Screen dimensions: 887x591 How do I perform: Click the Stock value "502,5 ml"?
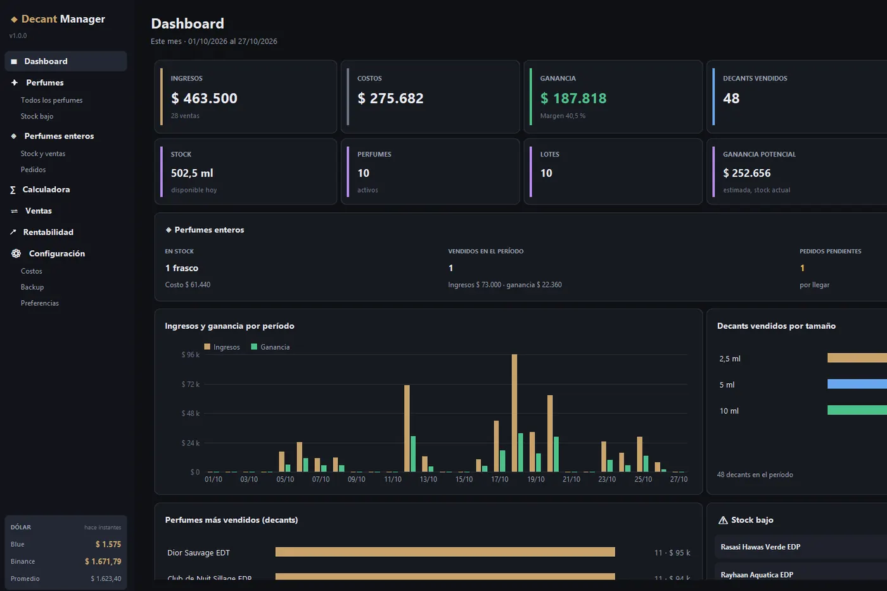[192, 173]
